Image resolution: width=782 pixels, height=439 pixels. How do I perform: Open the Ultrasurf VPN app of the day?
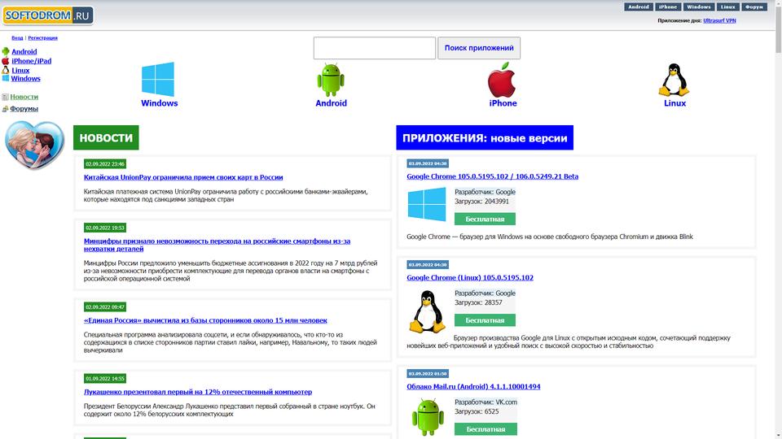[719, 20]
